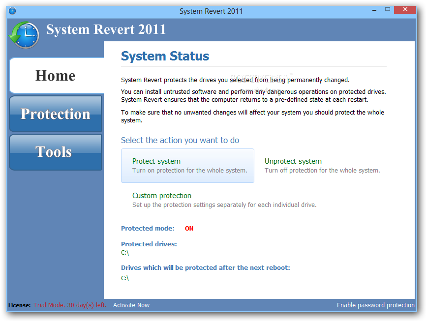Click the Activate Now link
The height and width of the screenshot is (322, 427).
click(x=131, y=305)
